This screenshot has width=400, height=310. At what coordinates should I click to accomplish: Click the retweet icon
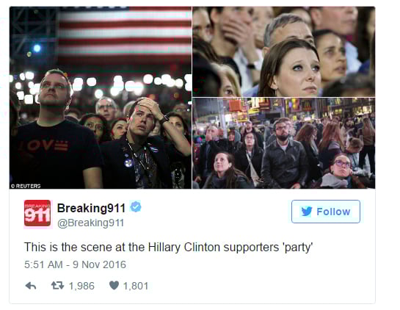57,286
